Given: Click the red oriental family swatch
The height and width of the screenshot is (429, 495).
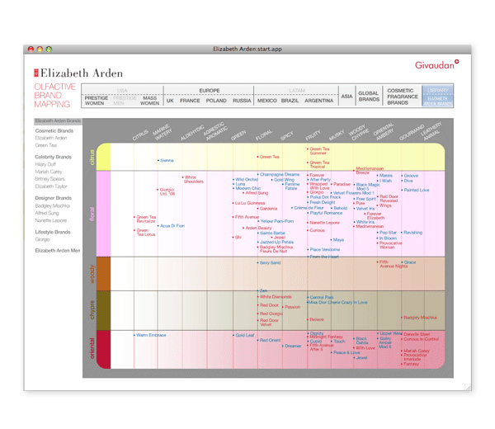Looking at the screenshot, I should tap(104, 350).
